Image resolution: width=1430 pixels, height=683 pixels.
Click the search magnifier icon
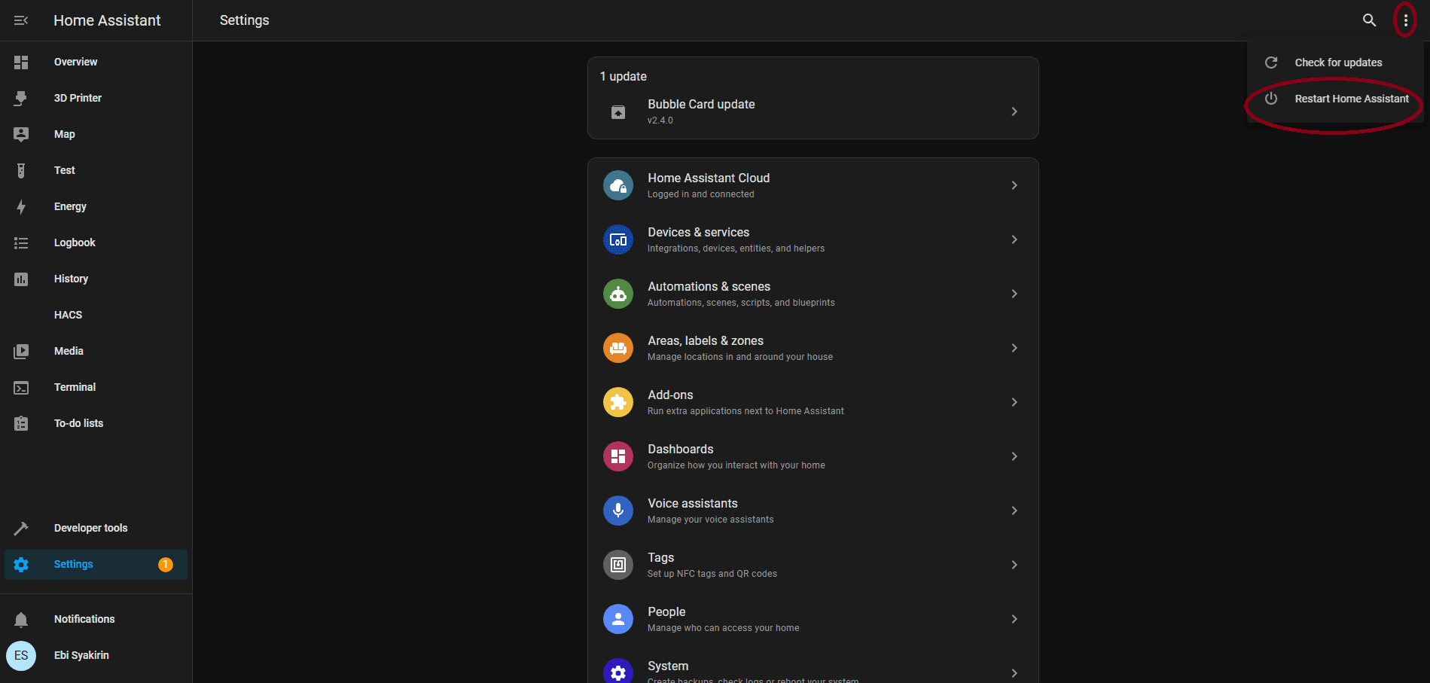click(x=1369, y=20)
